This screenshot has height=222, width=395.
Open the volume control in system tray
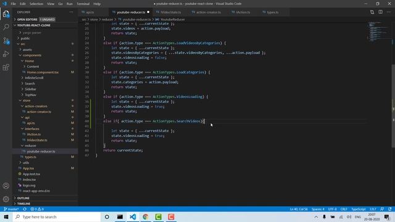(x=349, y=216)
